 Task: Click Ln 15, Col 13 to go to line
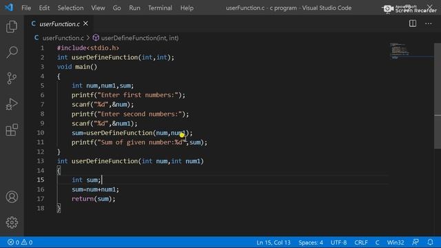273,242
